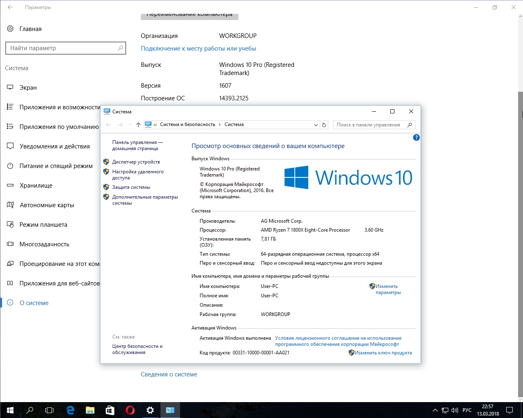Click the magnifier in Найти параметр box
This screenshot has height=418, width=523.
click(x=120, y=48)
